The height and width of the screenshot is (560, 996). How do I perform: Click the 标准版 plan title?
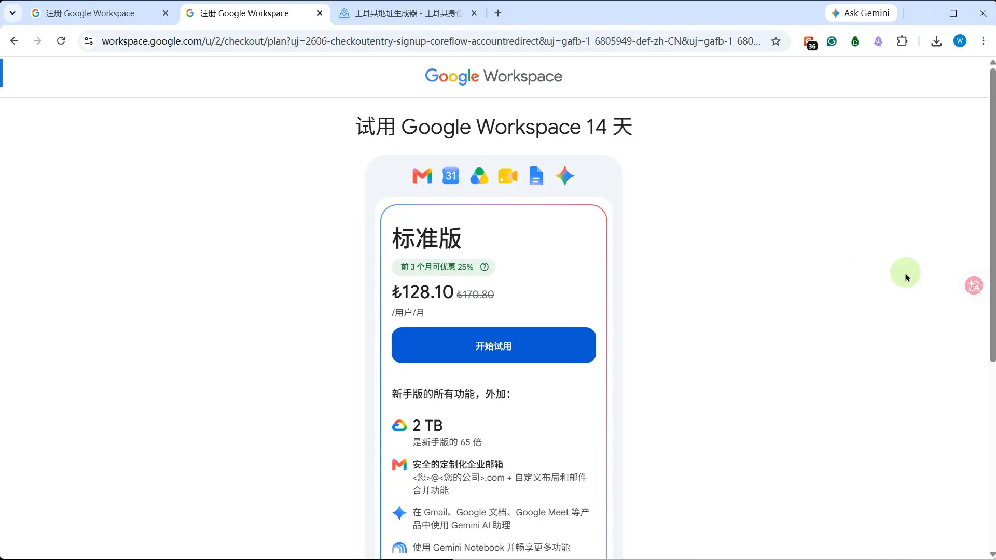coord(427,238)
